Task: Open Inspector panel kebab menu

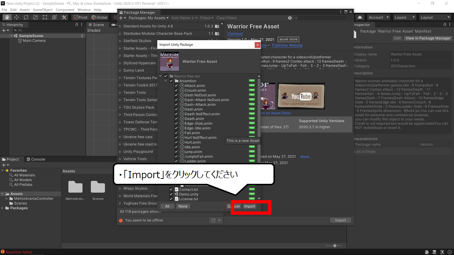Action: [450, 25]
